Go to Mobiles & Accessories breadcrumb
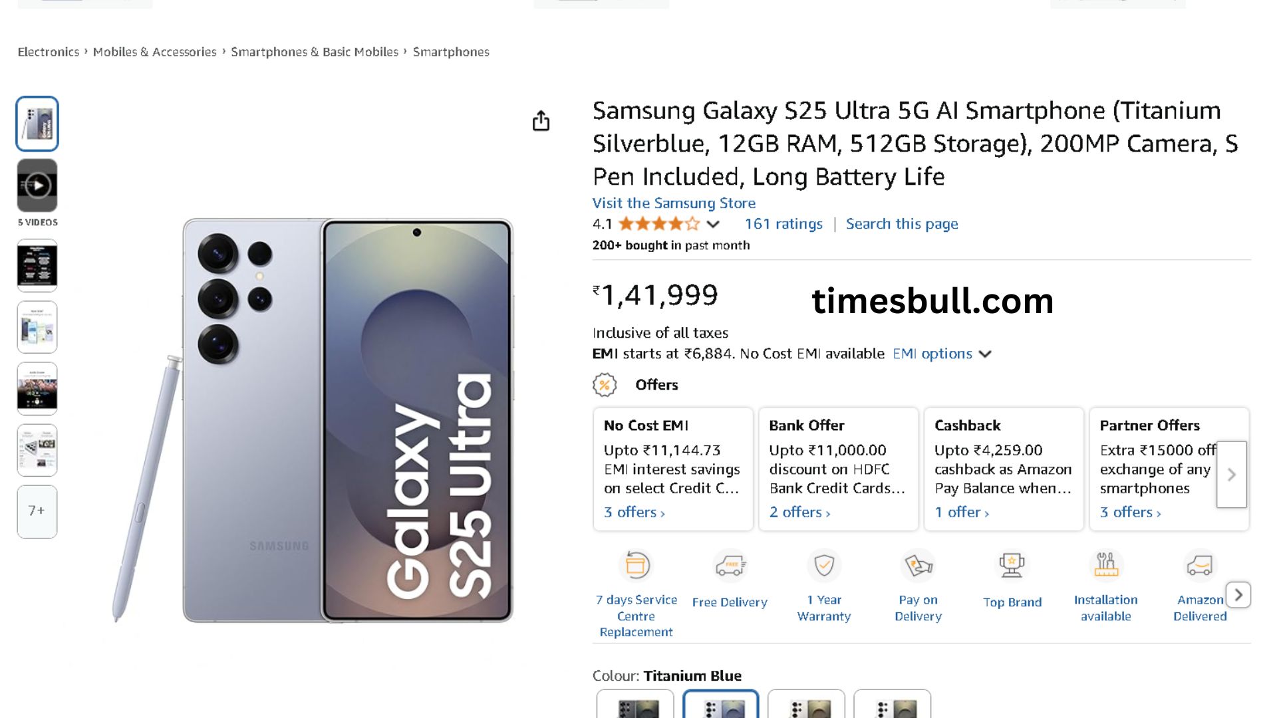 click(x=154, y=52)
